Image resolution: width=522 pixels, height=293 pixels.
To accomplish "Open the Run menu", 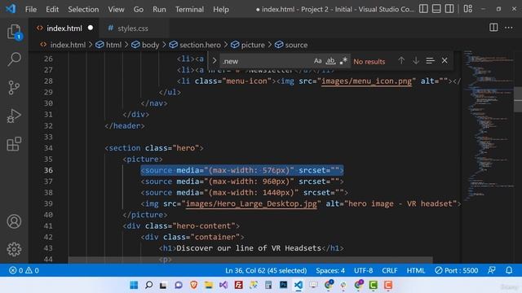I will [x=159, y=9].
